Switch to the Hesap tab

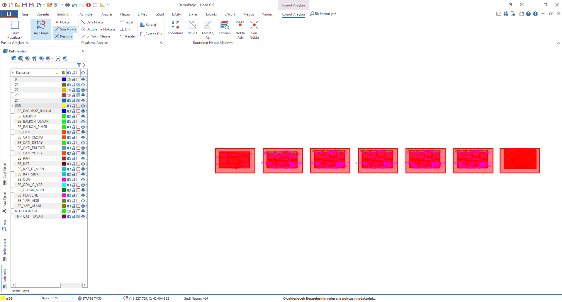[125, 14]
